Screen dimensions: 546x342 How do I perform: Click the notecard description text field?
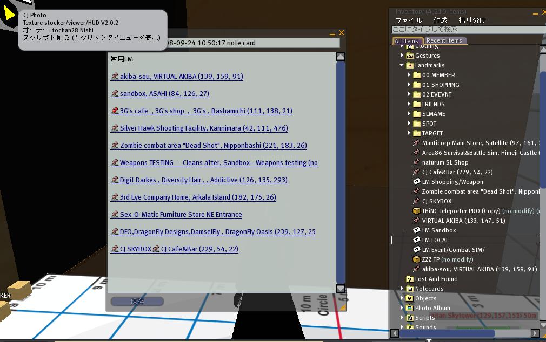pos(253,43)
